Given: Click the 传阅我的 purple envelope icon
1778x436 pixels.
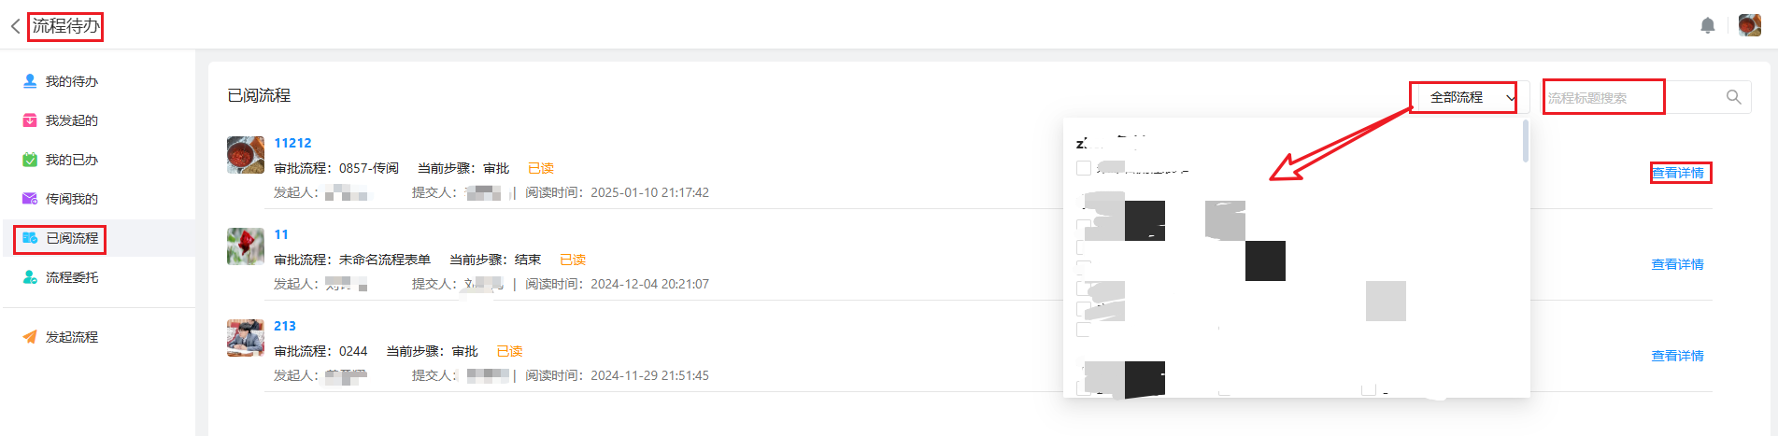Looking at the screenshot, I should 30,199.
